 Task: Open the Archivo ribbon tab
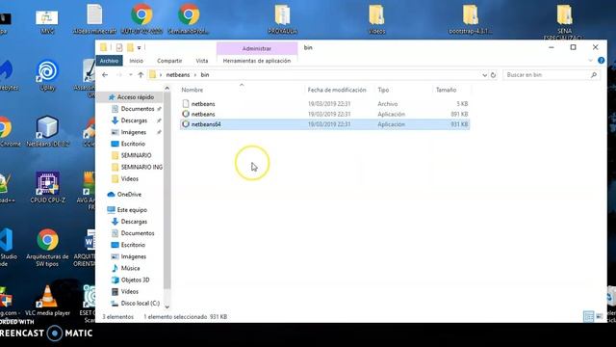coord(109,61)
